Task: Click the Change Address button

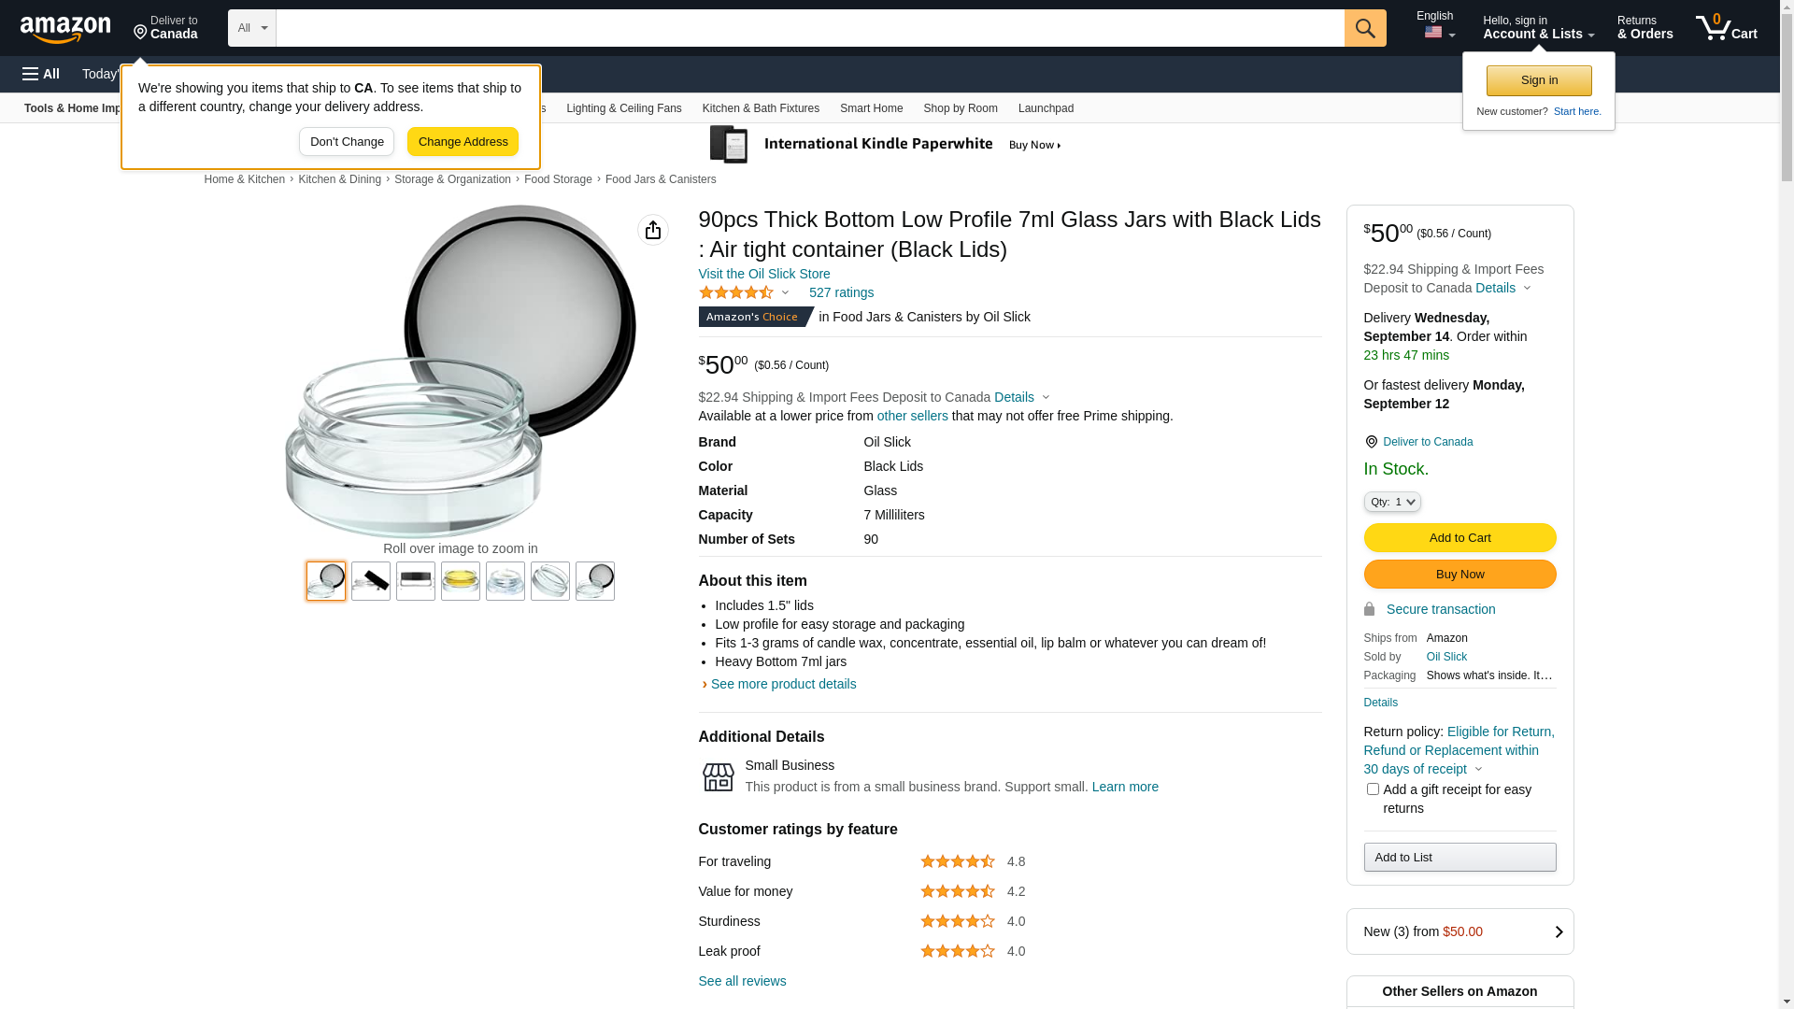Action: click(x=463, y=142)
